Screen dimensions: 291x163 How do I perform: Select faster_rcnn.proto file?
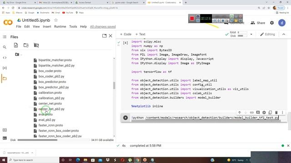click(x=50, y=125)
